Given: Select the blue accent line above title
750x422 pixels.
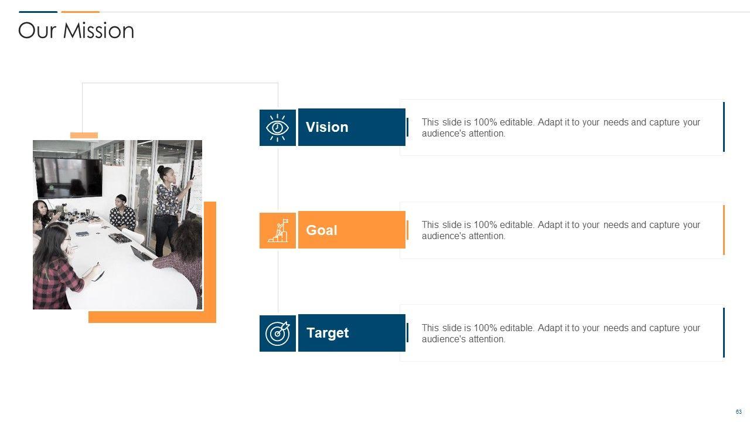Looking at the screenshot, I should click(x=38, y=12).
